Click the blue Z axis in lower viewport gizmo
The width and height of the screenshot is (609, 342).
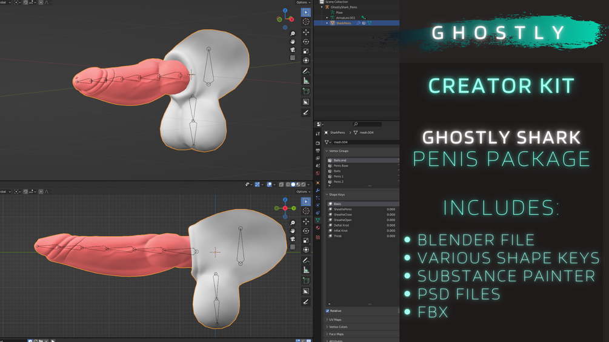coord(285,200)
